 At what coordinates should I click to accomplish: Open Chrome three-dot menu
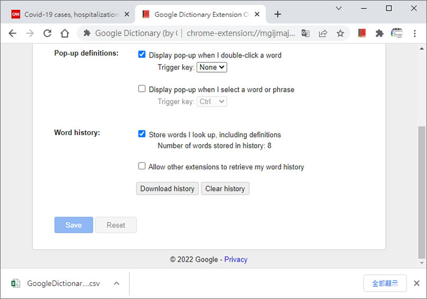[x=414, y=33]
